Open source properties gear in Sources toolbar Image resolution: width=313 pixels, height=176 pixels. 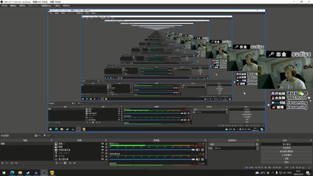tap(65, 163)
